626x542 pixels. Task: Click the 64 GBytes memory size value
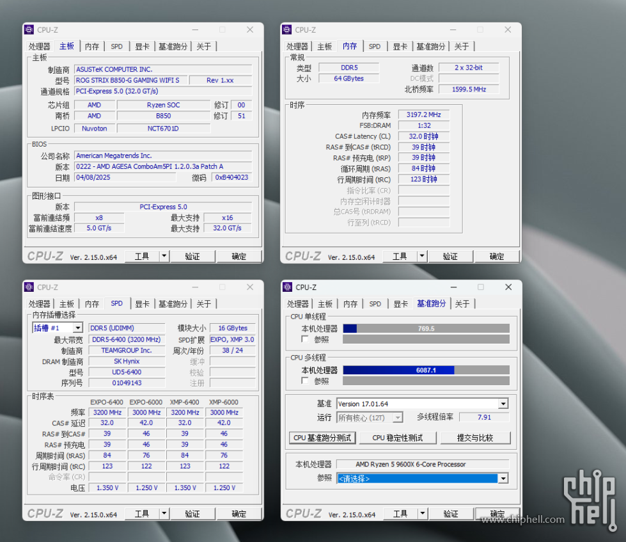348,78
